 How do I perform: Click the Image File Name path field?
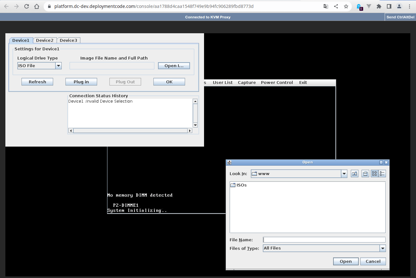pyautogui.click(x=112, y=66)
